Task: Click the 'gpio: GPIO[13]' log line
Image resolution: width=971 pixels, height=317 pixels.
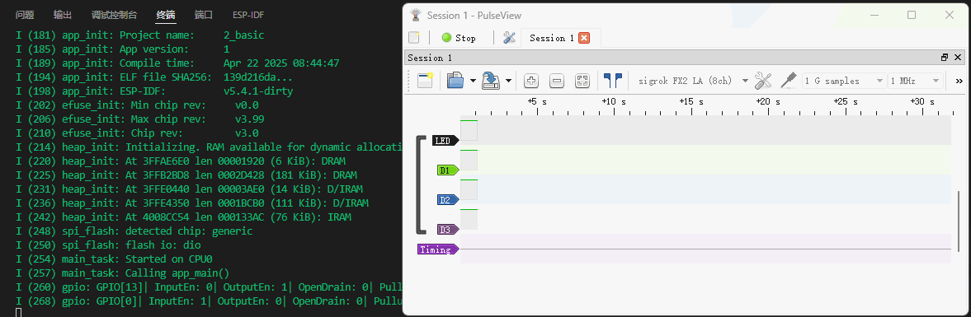Action: click(x=208, y=287)
